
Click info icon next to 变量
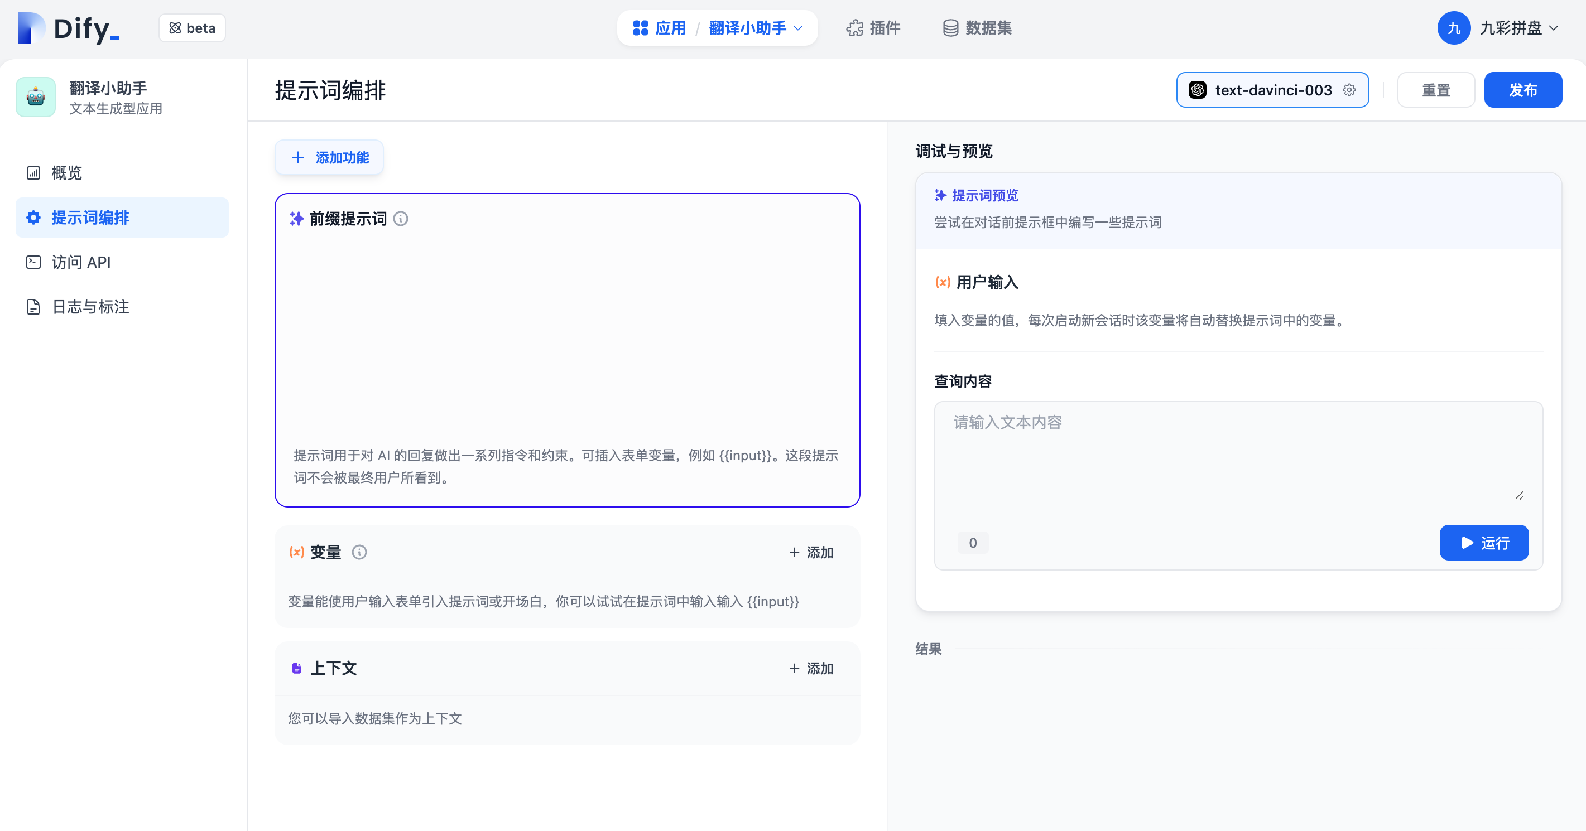(x=359, y=552)
